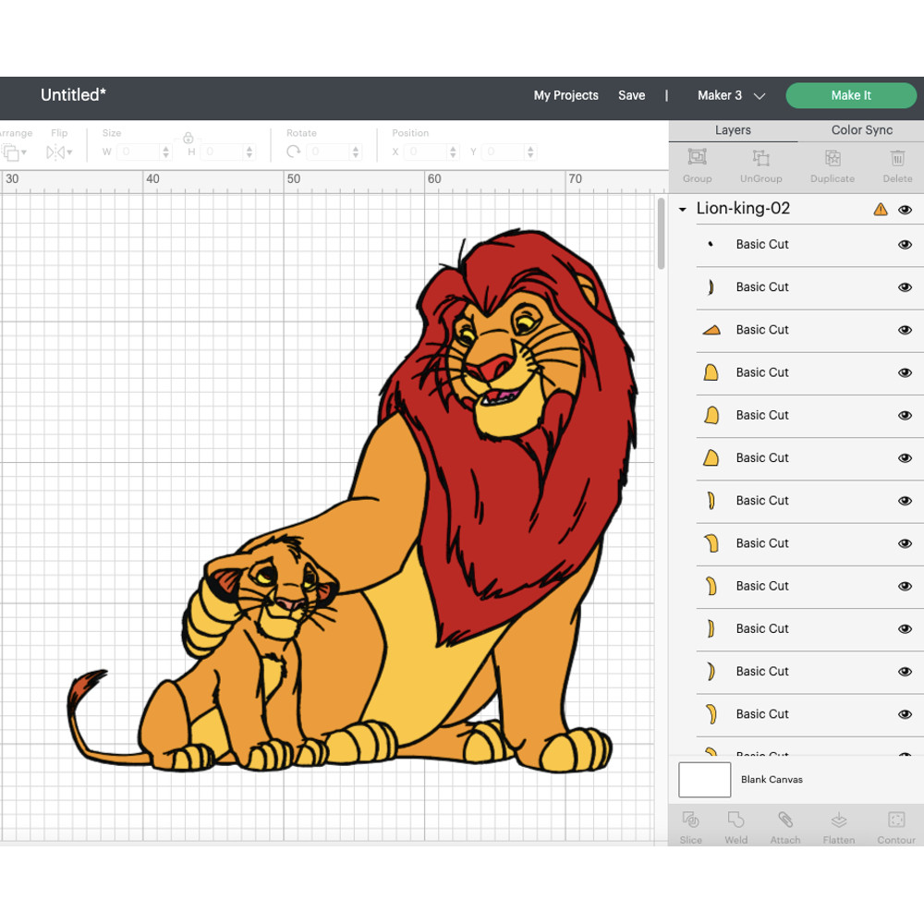
Task: Click the warning icon on Lion-king-02
Action: 881,209
